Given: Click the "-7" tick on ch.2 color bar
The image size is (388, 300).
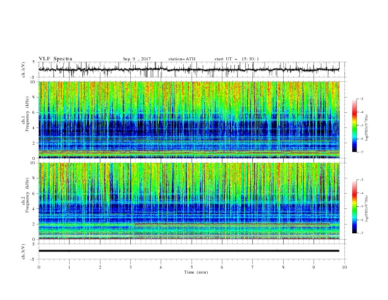Looking at the screenshot, I should tap(362, 233).
